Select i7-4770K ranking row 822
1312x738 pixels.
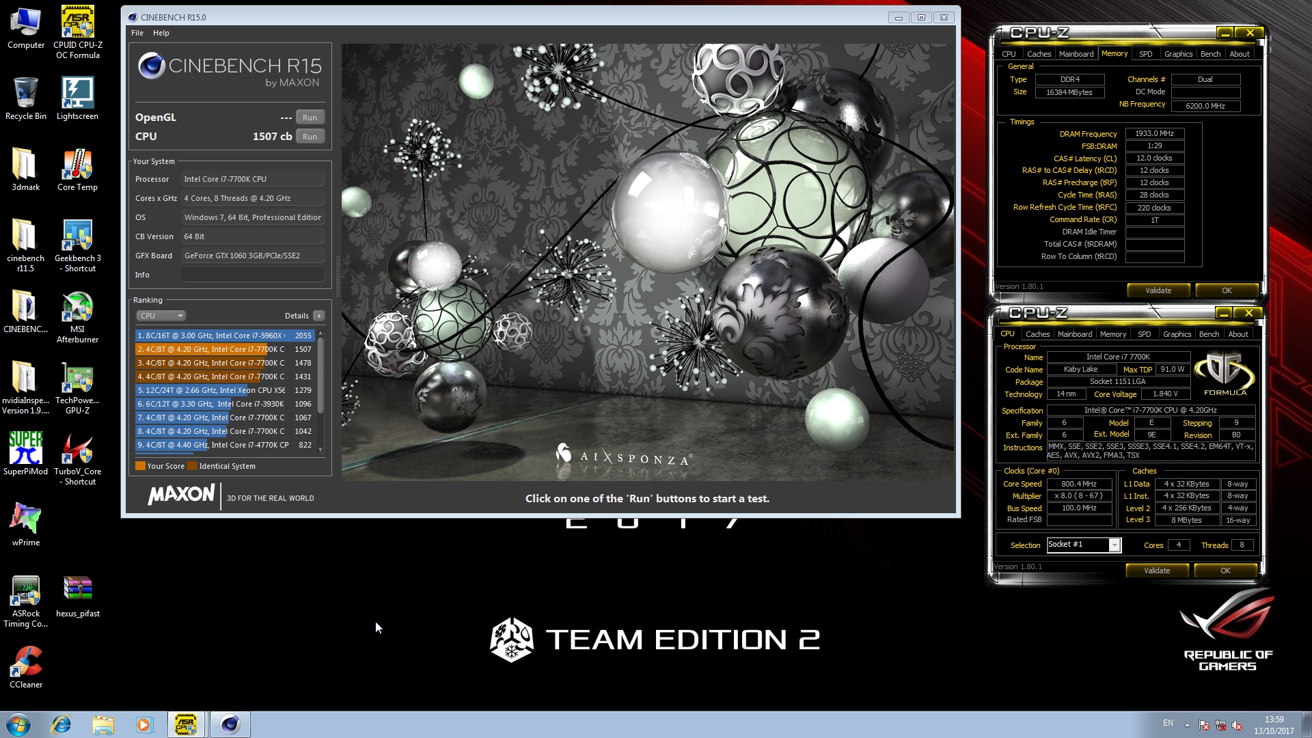[224, 445]
